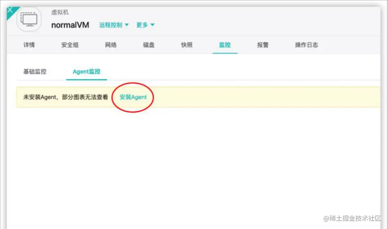Select the 监控 tab
This screenshot has width=388, height=229.
[225, 45]
